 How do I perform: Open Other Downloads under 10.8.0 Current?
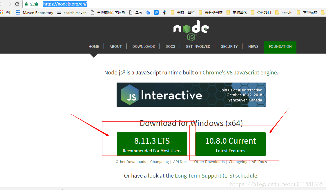(x=209, y=162)
